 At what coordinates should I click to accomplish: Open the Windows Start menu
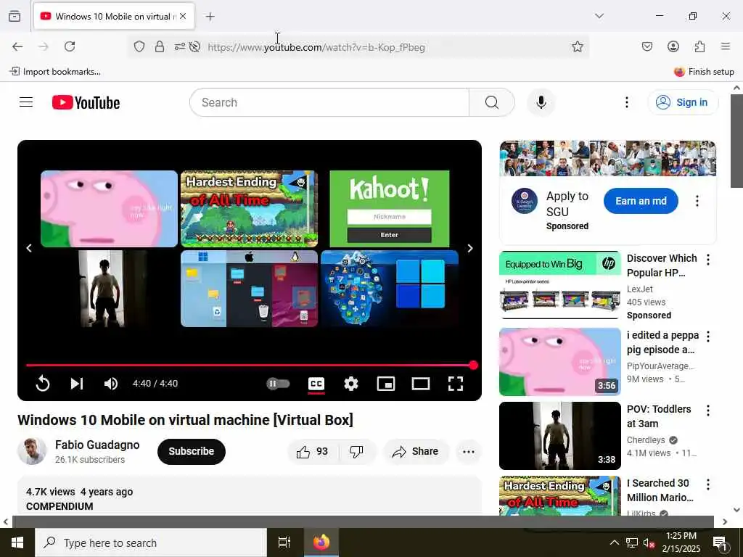[17, 542]
